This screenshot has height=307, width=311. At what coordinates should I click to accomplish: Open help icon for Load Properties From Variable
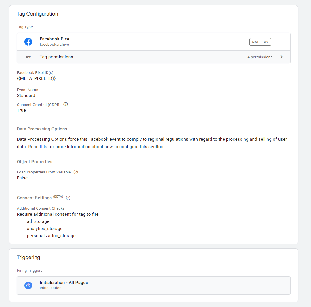click(76, 172)
